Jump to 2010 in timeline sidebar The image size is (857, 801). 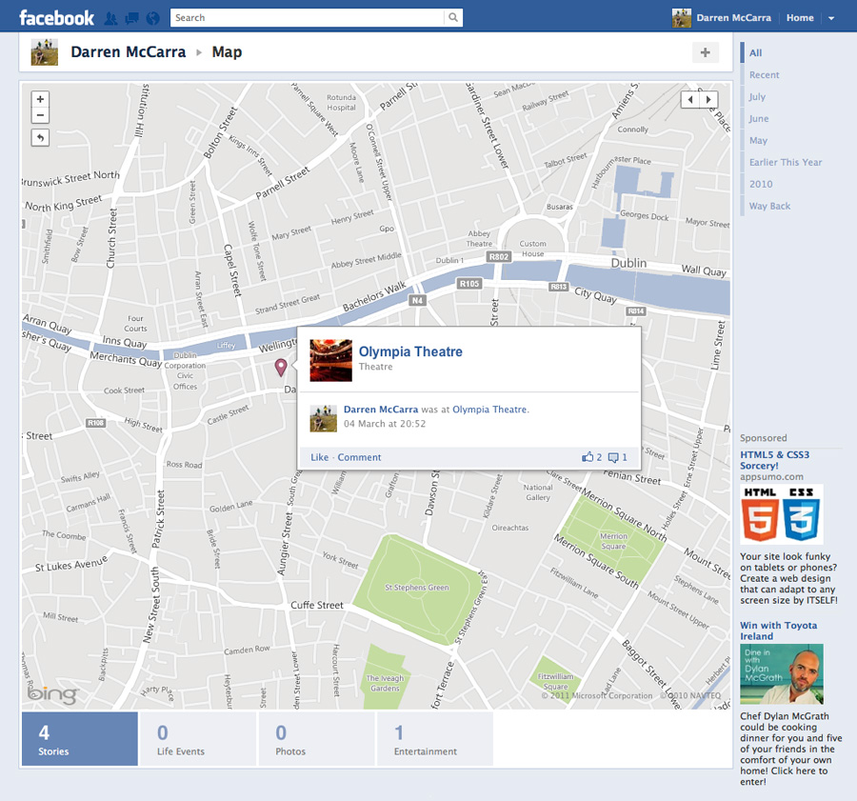[761, 184]
